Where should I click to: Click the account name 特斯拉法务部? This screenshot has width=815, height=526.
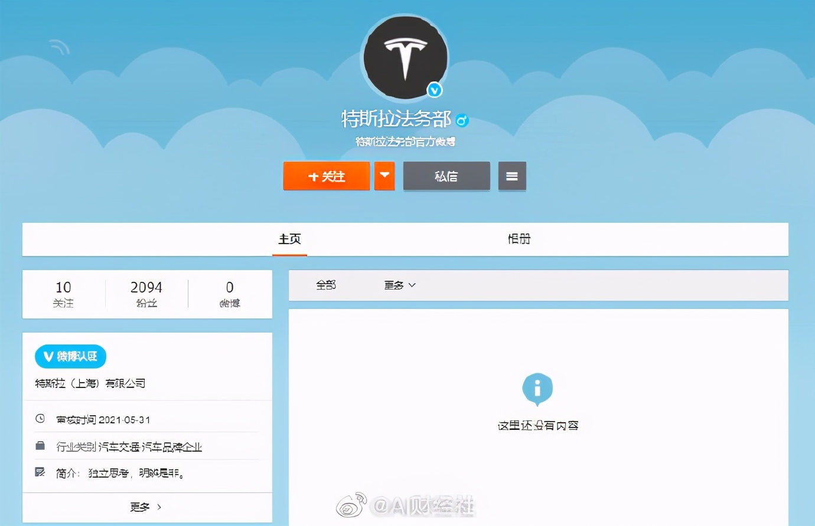point(396,120)
